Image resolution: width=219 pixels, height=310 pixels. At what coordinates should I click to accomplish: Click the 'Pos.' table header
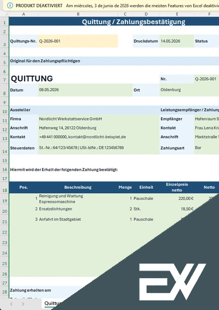coord(24,188)
